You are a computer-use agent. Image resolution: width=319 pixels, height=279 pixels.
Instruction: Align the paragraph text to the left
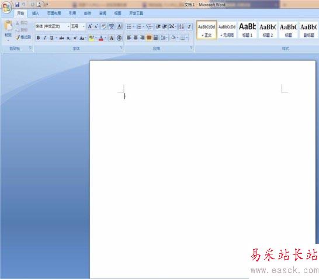129,37
